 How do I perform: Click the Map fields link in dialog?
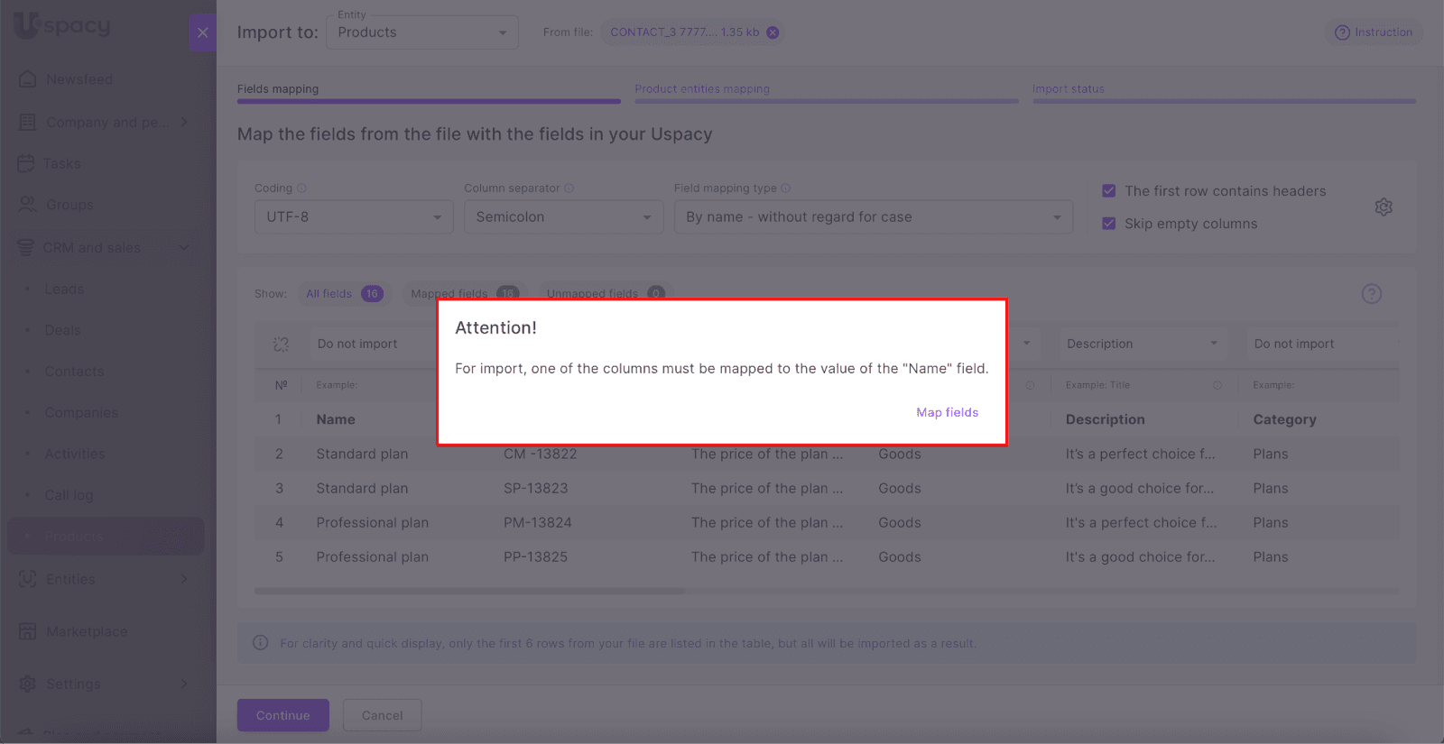point(947,412)
